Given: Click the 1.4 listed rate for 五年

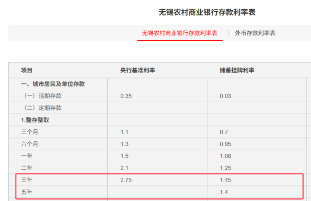Looking at the screenshot, I should coord(224,192).
